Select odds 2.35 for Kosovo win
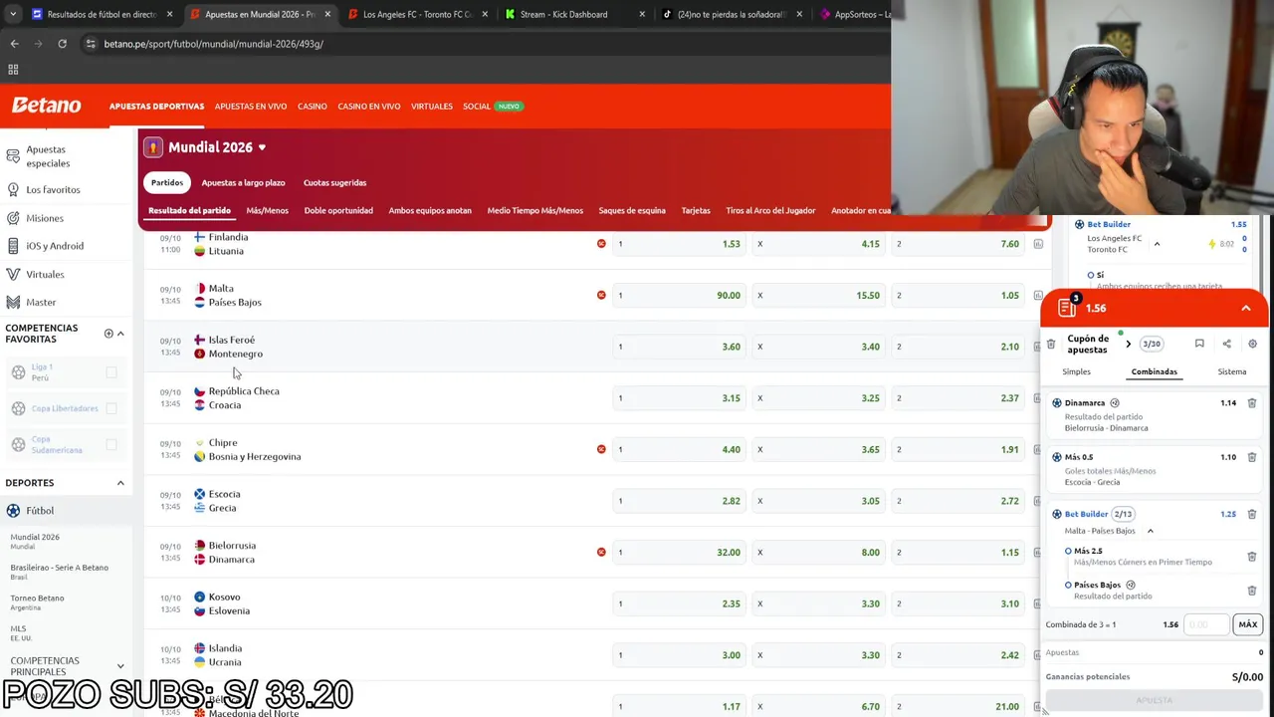 click(x=679, y=603)
